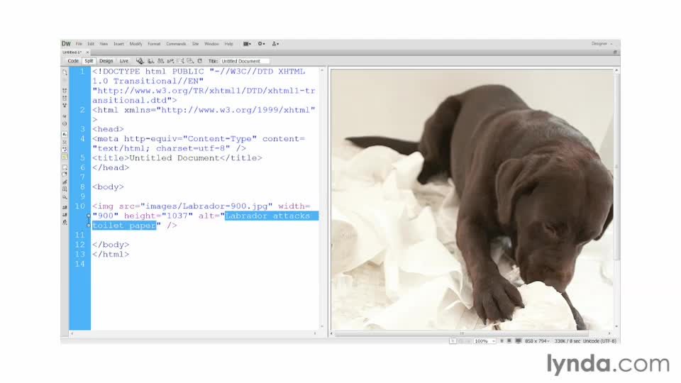The height and width of the screenshot is (383, 681).
Task: Click the Title input field
Action: tap(245, 61)
